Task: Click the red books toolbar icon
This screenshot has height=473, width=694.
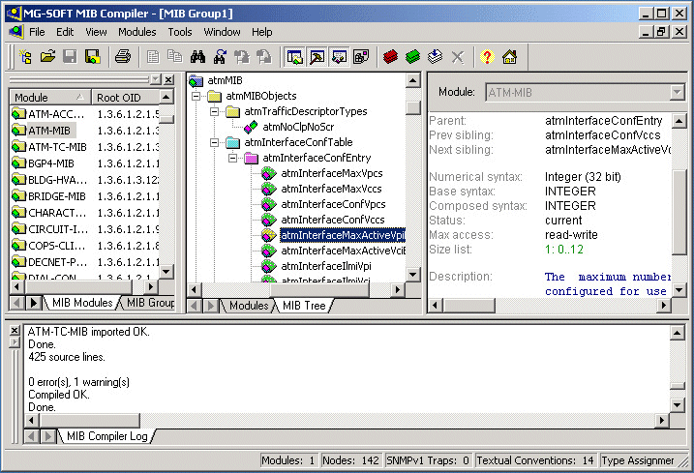Action: (390, 57)
